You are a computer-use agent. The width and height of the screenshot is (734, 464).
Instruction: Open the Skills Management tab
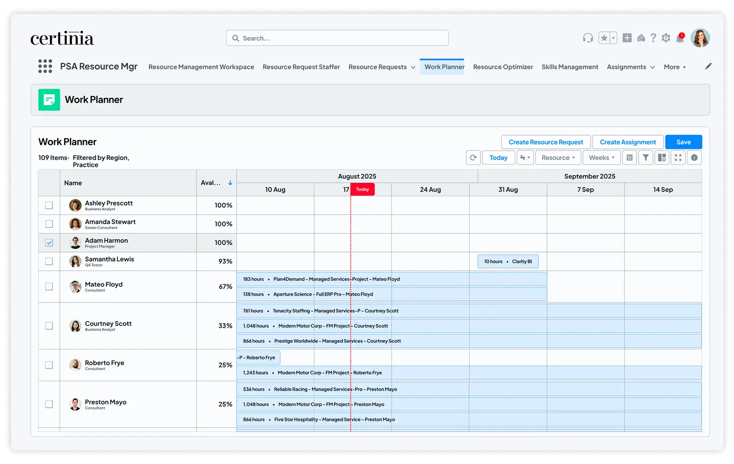[x=570, y=67]
